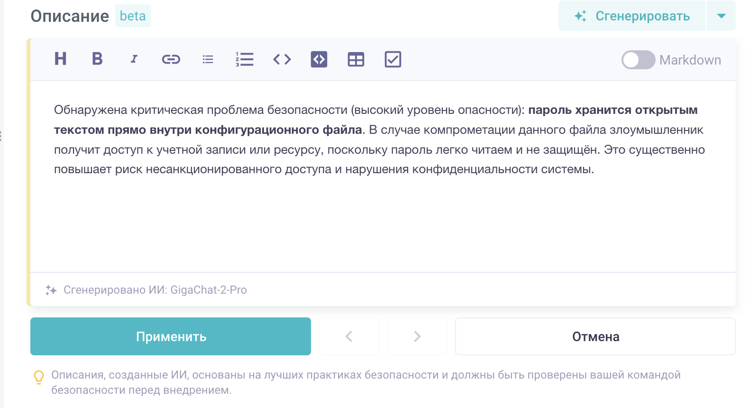Insert a table into the description
Image resolution: width=749 pixels, height=408 pixels.
click(356, 59)
